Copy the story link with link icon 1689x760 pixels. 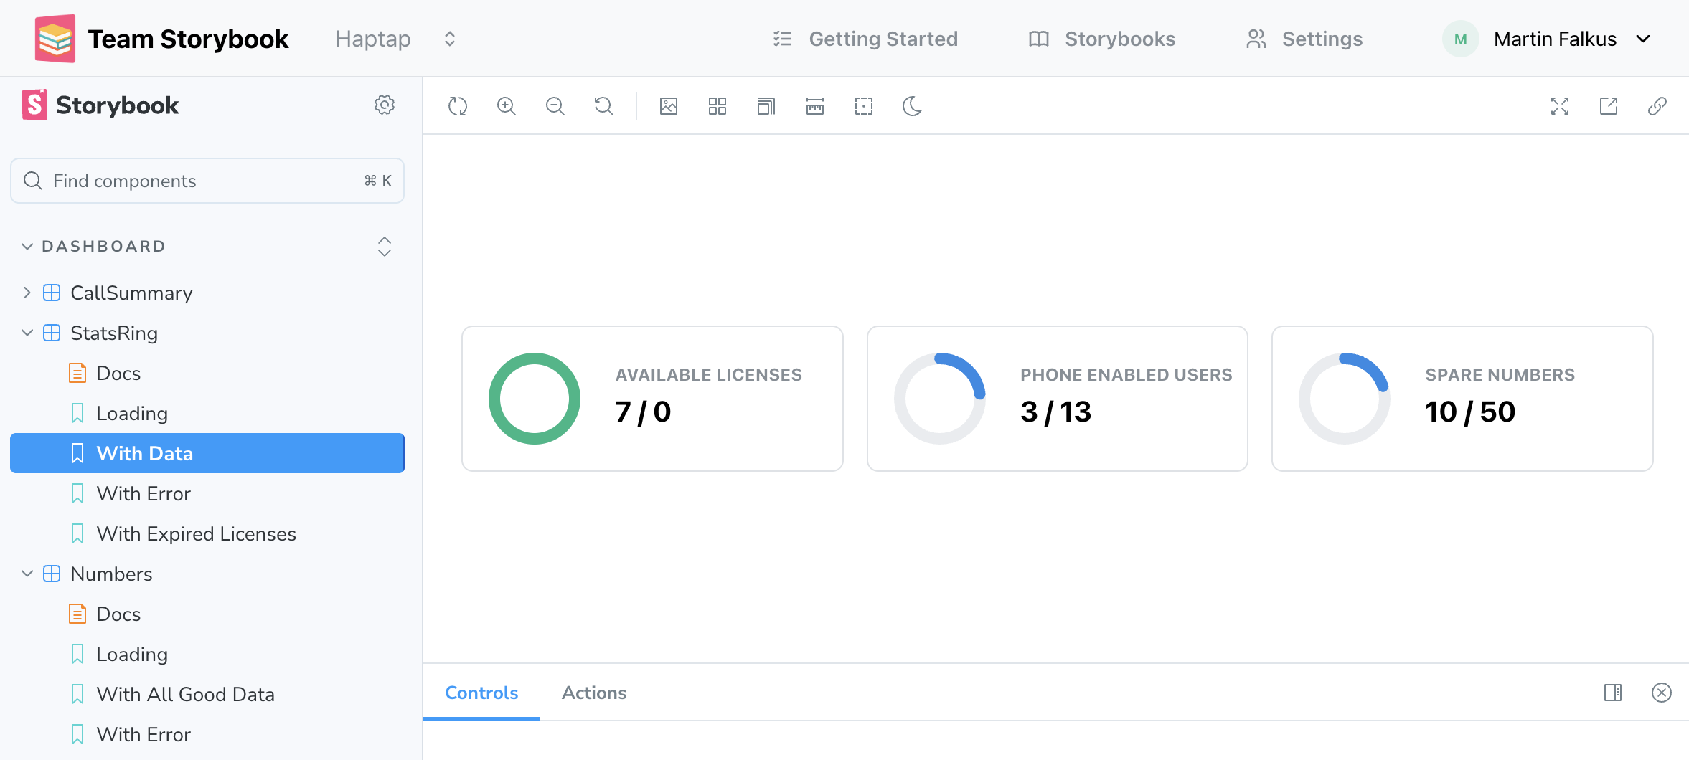[x=1657, y=106]
